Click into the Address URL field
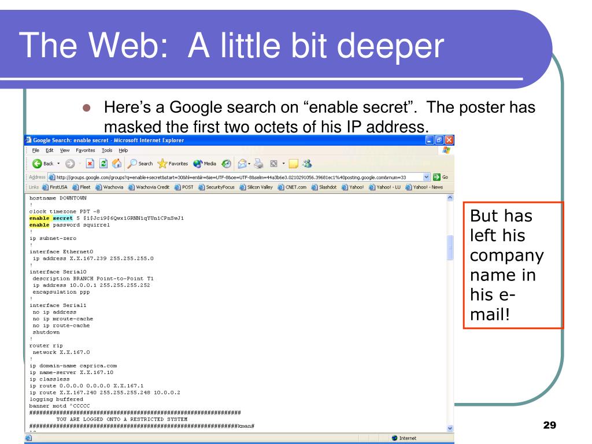 pyautogui.click(x=236, y=177)
